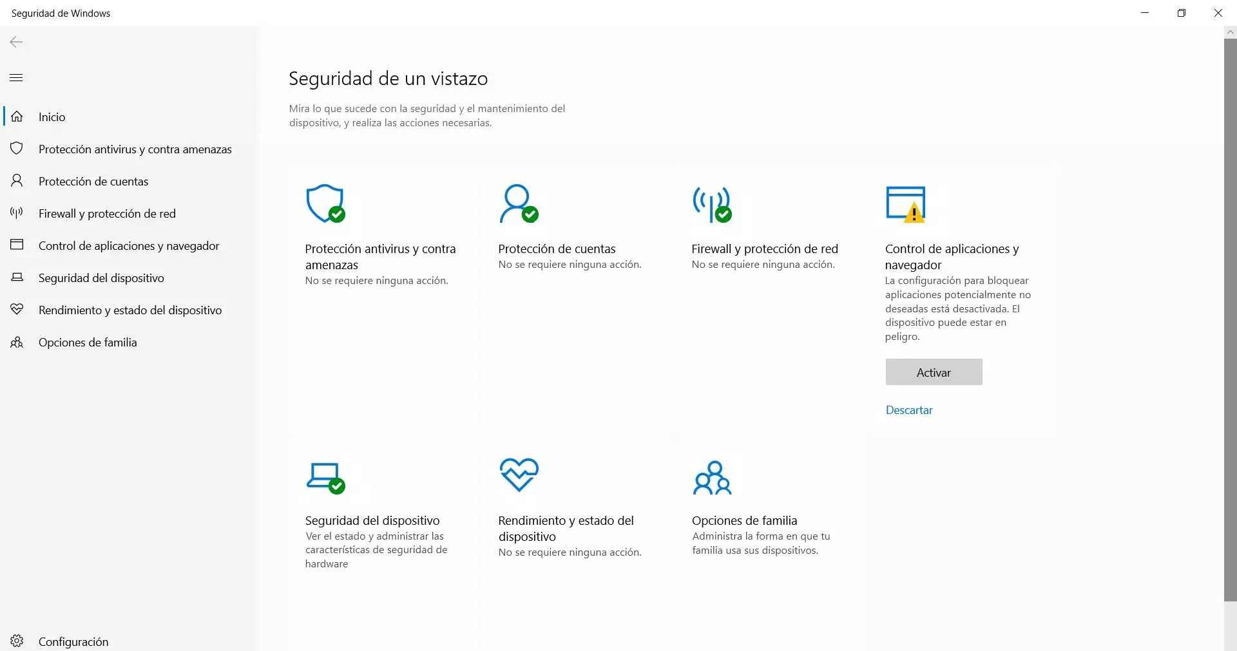Close the Seguridad de Windows window
The image size is (1237, 651).
click(x=1218, y=13)
